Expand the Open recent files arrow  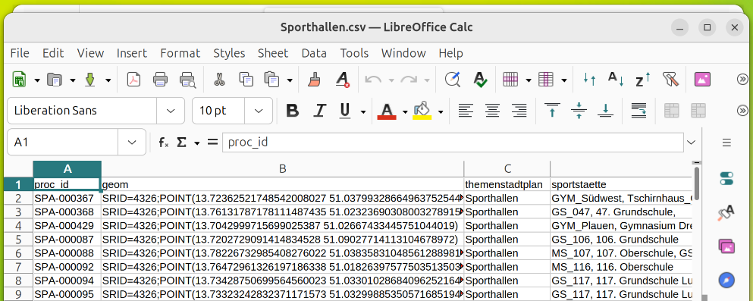click(x=73, y=80)
